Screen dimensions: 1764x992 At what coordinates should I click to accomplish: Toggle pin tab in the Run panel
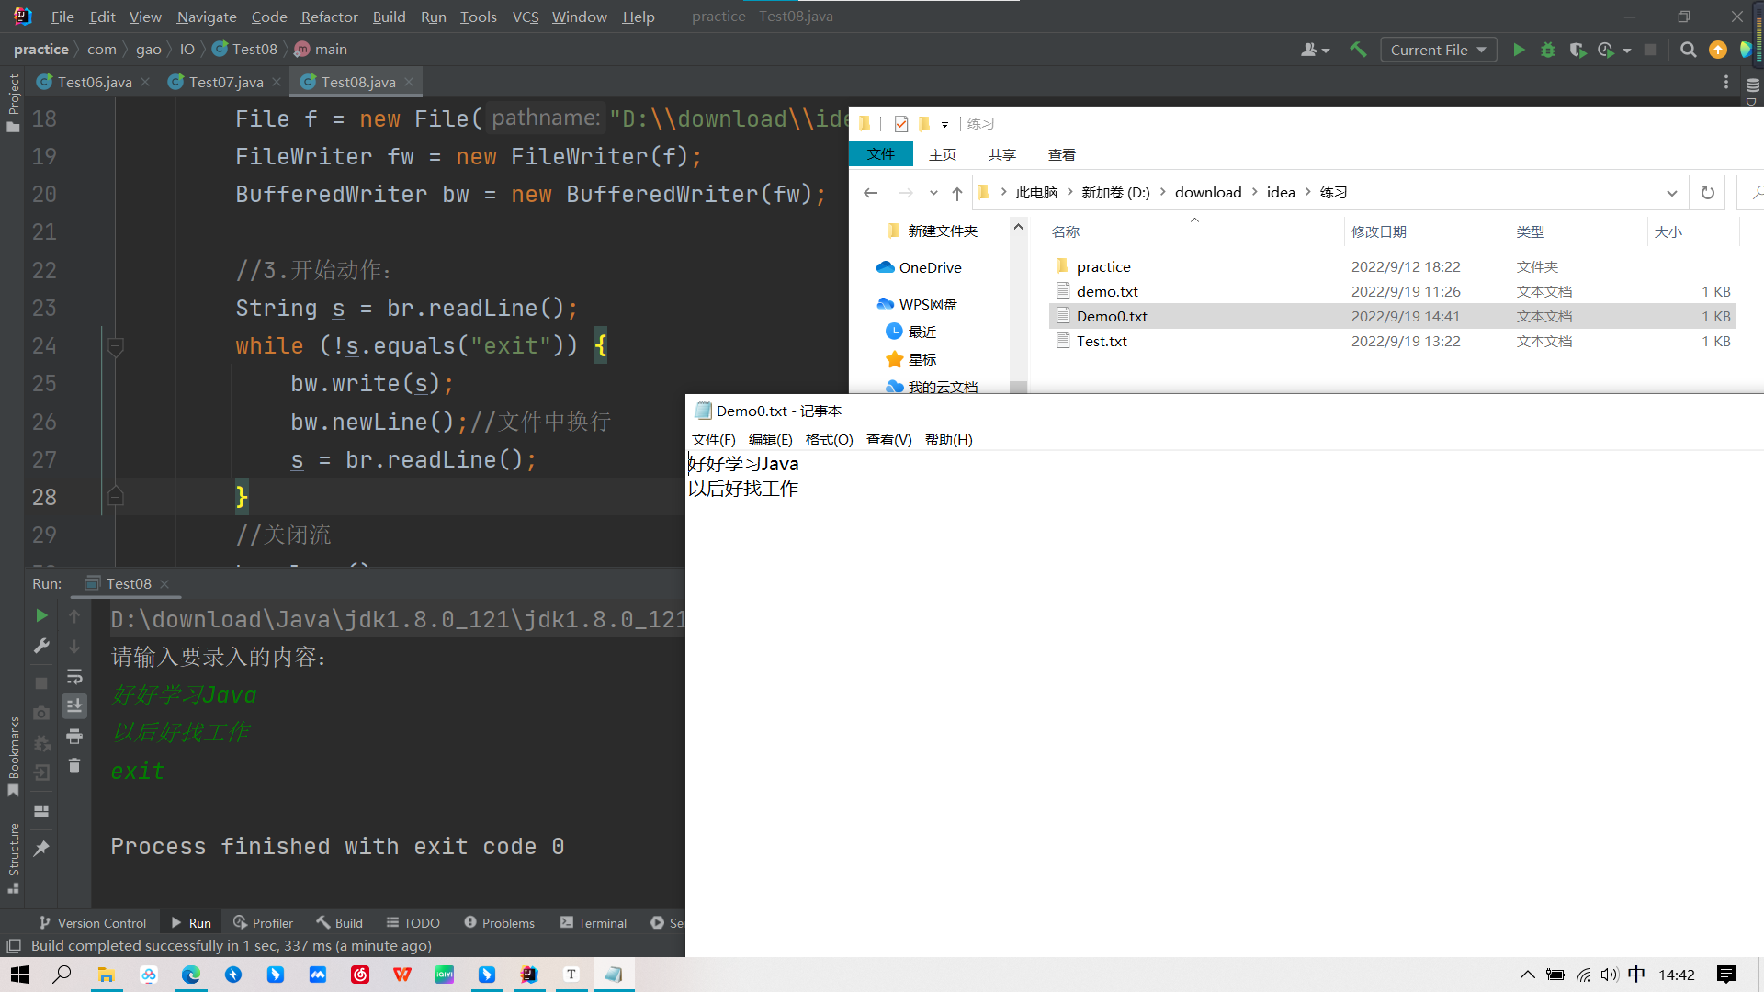[x=41, y=848]
